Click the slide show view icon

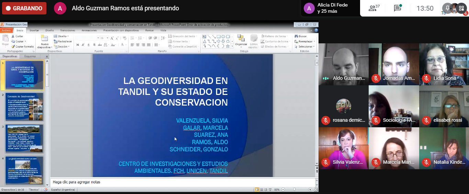pos(270,190)
